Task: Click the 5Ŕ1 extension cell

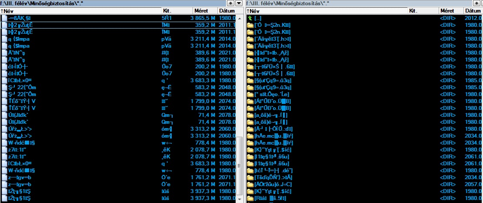Action: click(x=167, y=18)
